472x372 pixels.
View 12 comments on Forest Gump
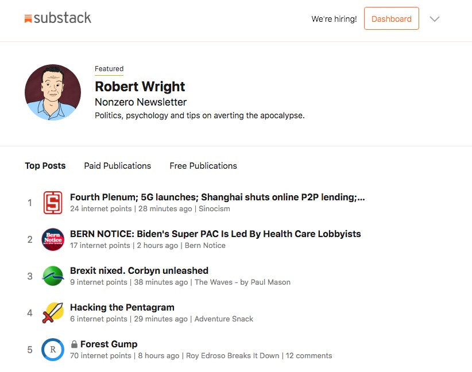click(309, 356)
